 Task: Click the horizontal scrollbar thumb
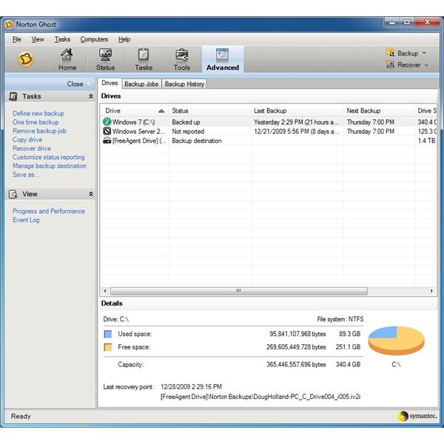point(239,291)
